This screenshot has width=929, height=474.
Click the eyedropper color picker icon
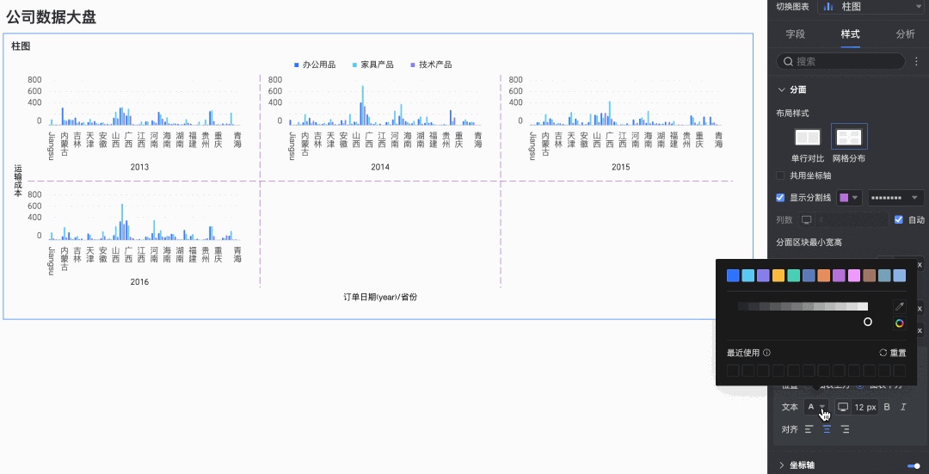pyautogui.click(x=900, y=306)
